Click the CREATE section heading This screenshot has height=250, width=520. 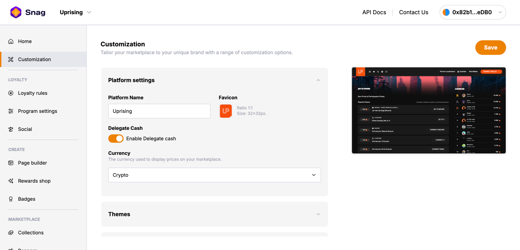17,150
